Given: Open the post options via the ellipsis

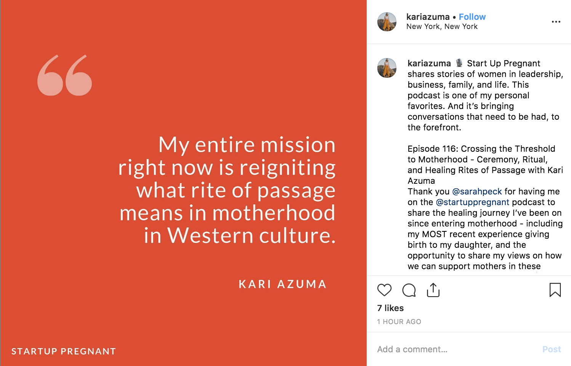Looking at the screenshot, I should [556, 22].
